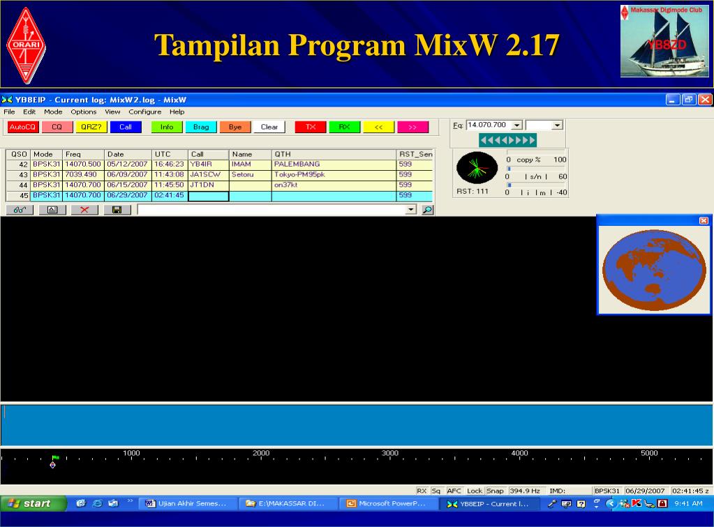This screenshot has height=527, width=714.
Task: Toggle Sq squelch in status bar
Action: (x=436, y=491)
